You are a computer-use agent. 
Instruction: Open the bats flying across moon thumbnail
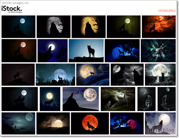click(81, 99)
